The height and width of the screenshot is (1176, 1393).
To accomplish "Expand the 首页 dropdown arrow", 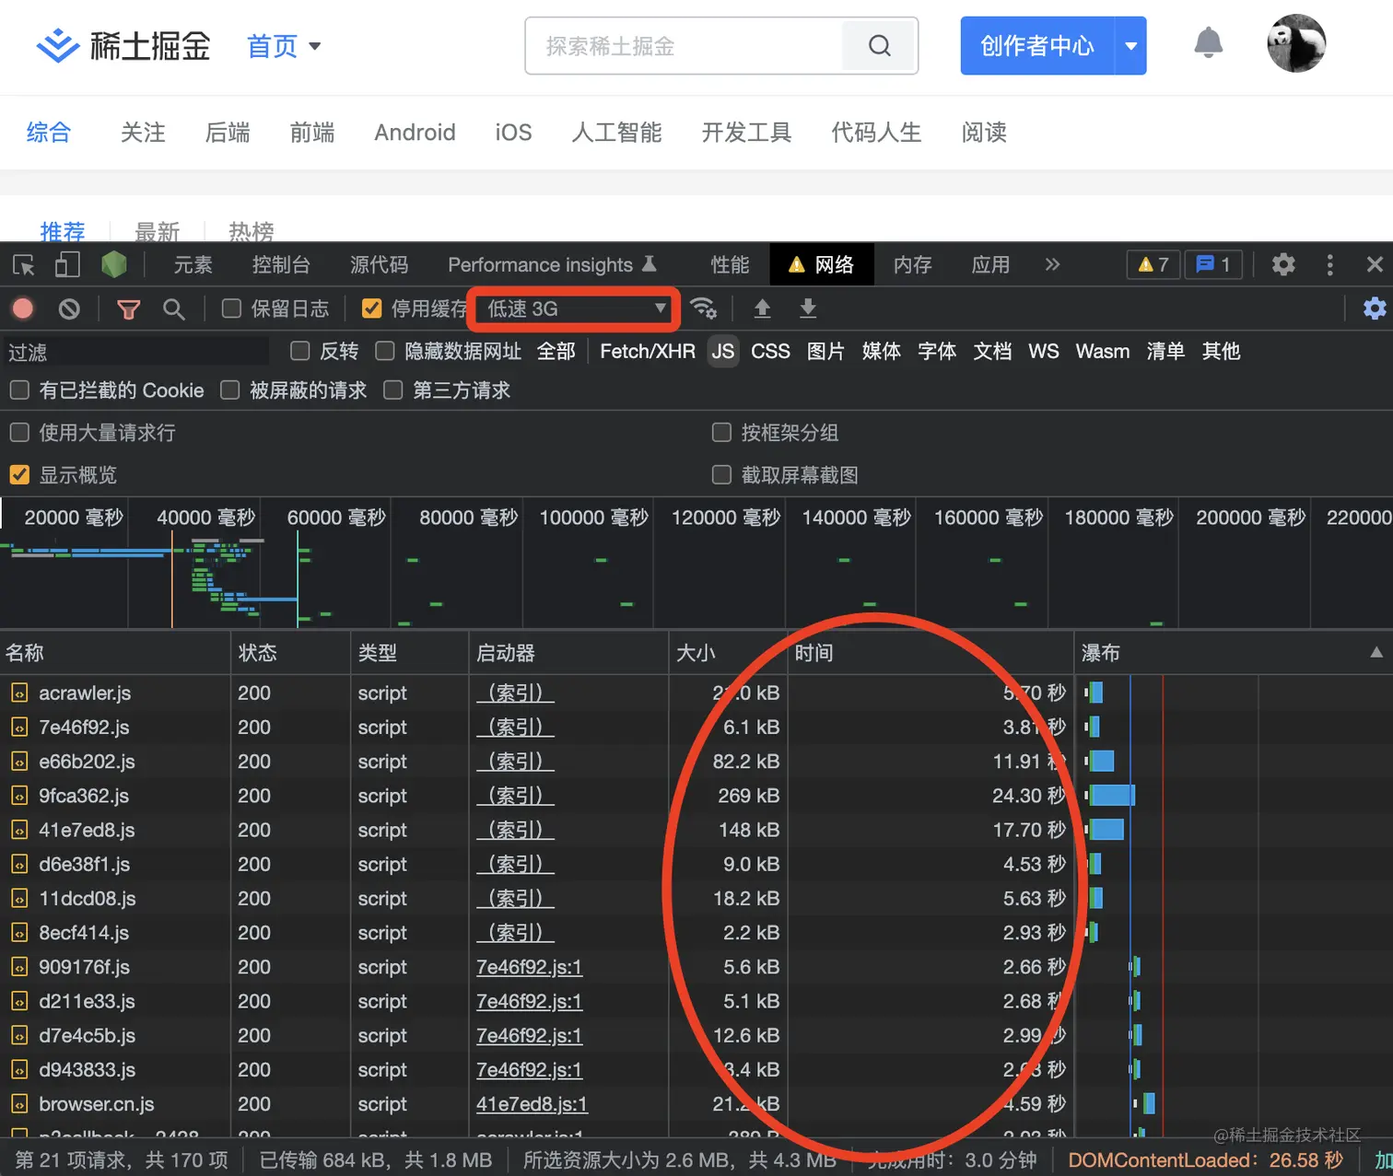I will pyautogui.click(x=314, y=46).
